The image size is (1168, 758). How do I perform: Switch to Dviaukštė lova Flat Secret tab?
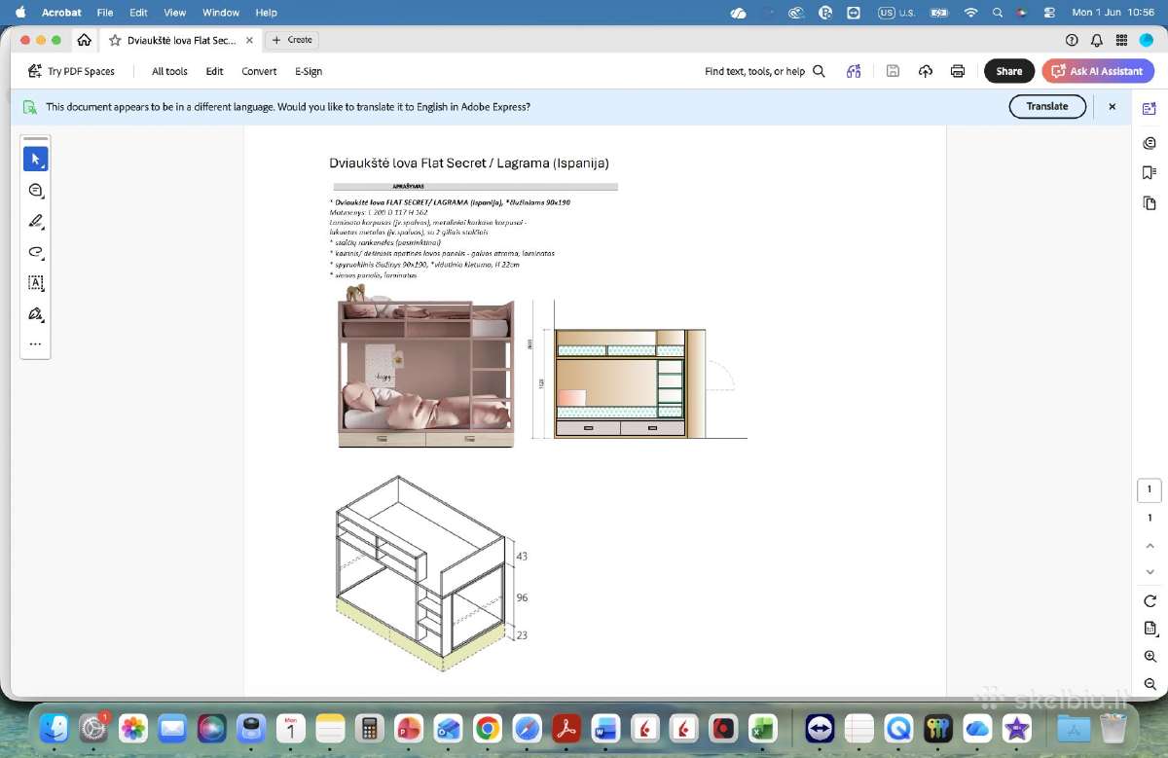click(181, 40)
